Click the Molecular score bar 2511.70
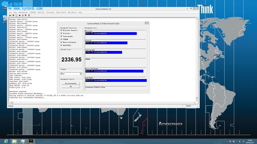Screen dimensions: 257x144 click(111, 33)
